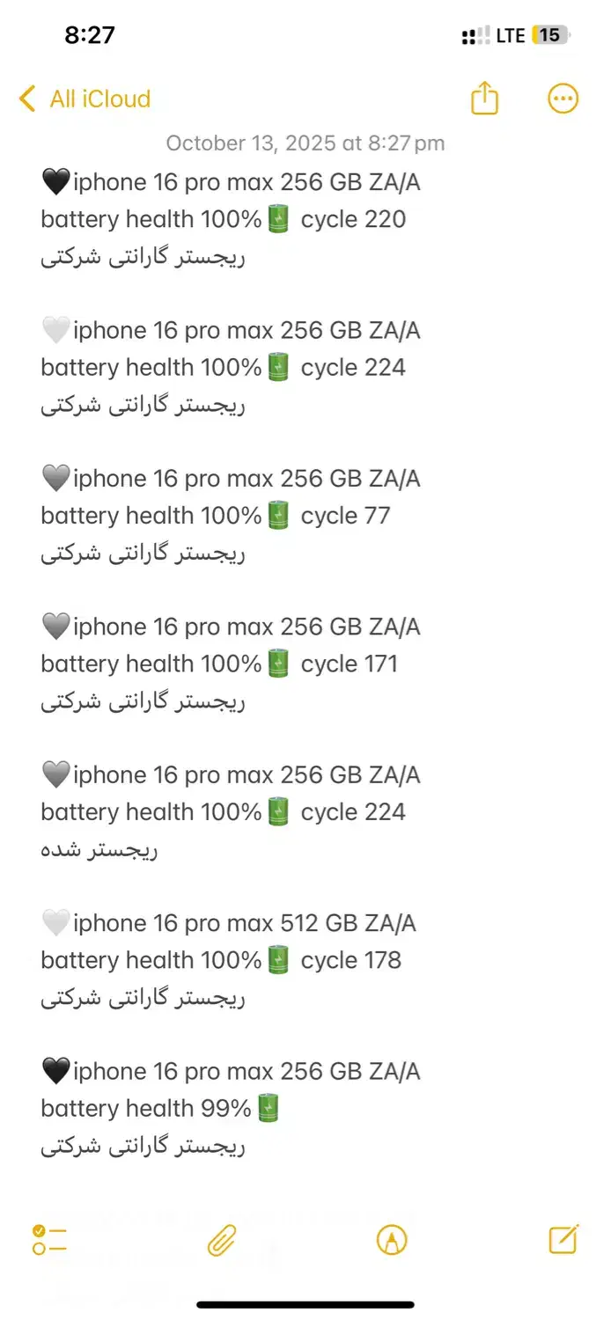This screenshot has width=611, height=1320.
Task: Tap the paperclip attachment icon
Action: pyautogui.click(x=222, y=1240)
